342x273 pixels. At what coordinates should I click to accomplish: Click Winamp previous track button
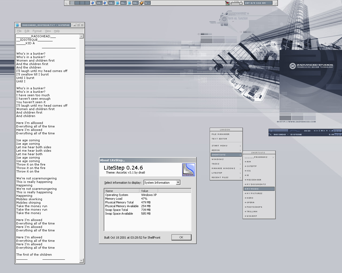(x=314, y=131)
